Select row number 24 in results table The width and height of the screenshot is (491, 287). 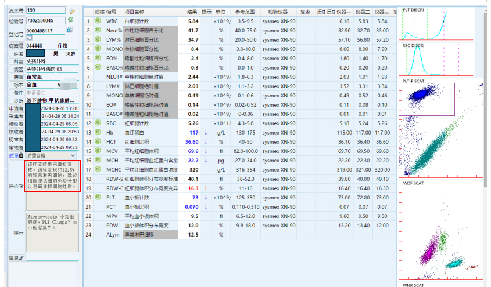click(x=89, y=235)
